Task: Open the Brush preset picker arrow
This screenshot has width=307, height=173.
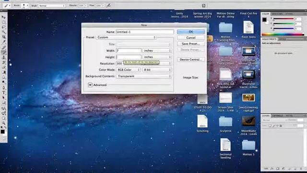Action: coord(27,5)
